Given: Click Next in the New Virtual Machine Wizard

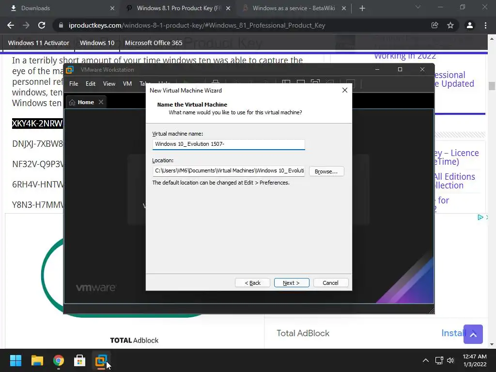Looking at the screenshot, I should [x=291, y=283].
